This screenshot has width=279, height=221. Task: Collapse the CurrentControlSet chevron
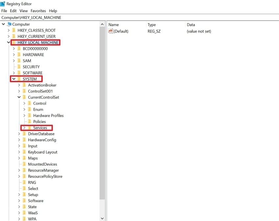pos(19,97)
